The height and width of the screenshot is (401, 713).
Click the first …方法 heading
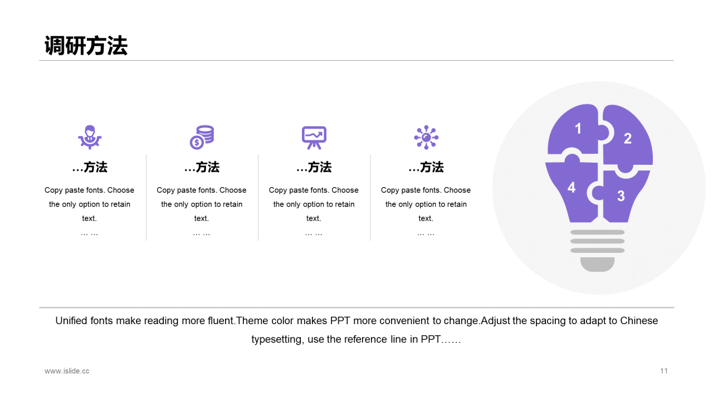(90, 167)
